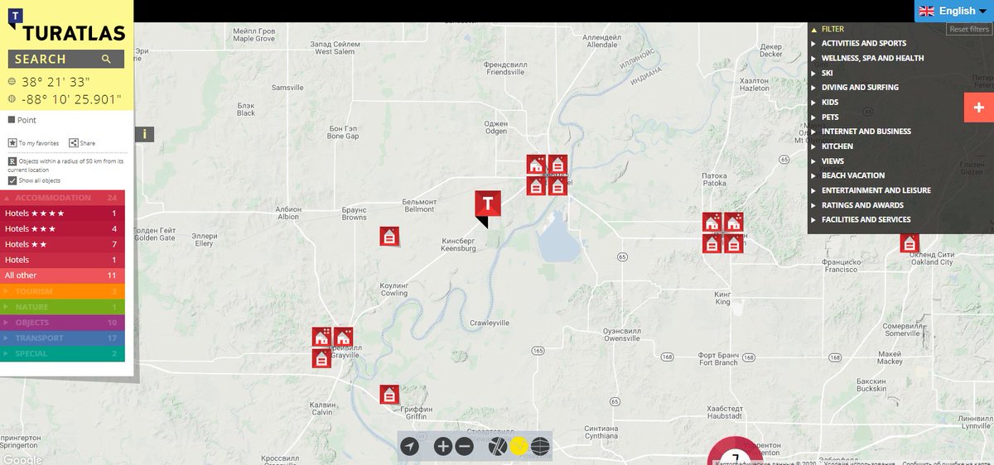
Task: Select the All other accommodation row
Action: [63, 276]
